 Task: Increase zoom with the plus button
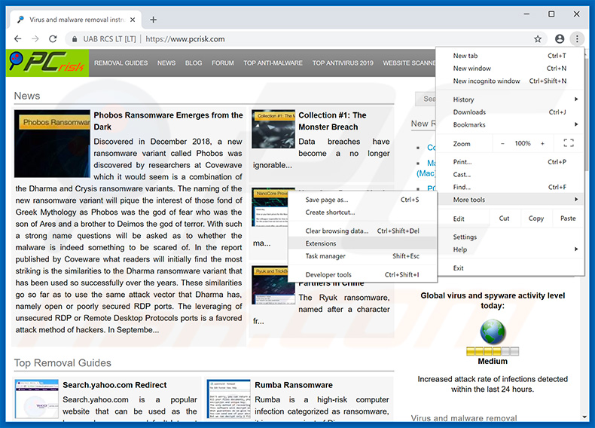tap(542, 143)
